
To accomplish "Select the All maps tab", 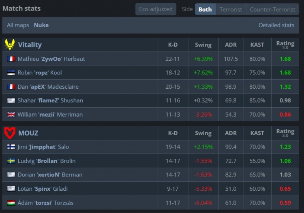I will pyautogui.click(x=18, y=25).
